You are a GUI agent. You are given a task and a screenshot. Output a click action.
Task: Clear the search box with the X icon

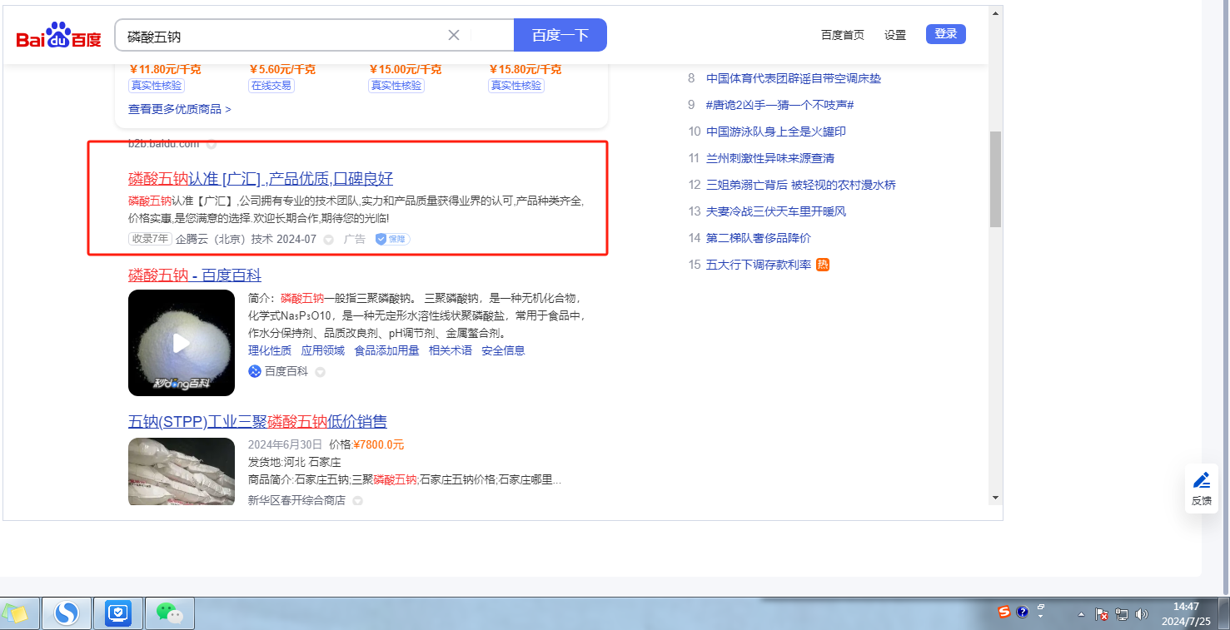(454, 35)
